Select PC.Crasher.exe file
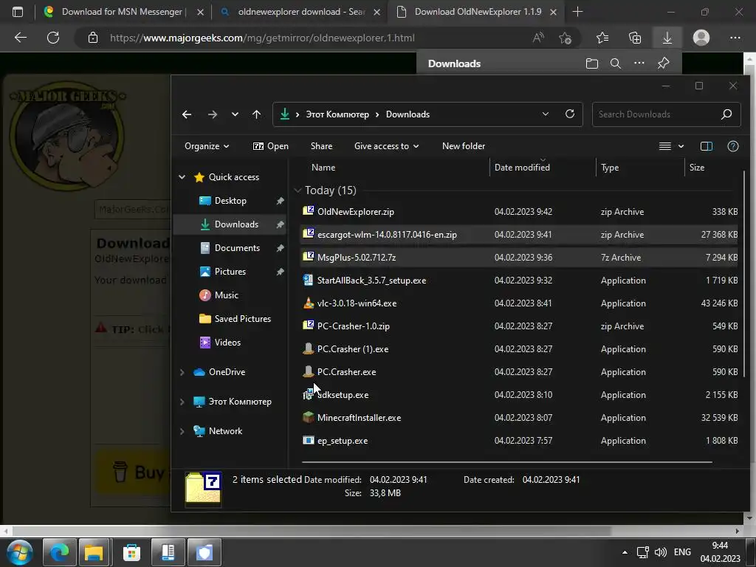The image size is (756, 567). click(x=518, y=372)
